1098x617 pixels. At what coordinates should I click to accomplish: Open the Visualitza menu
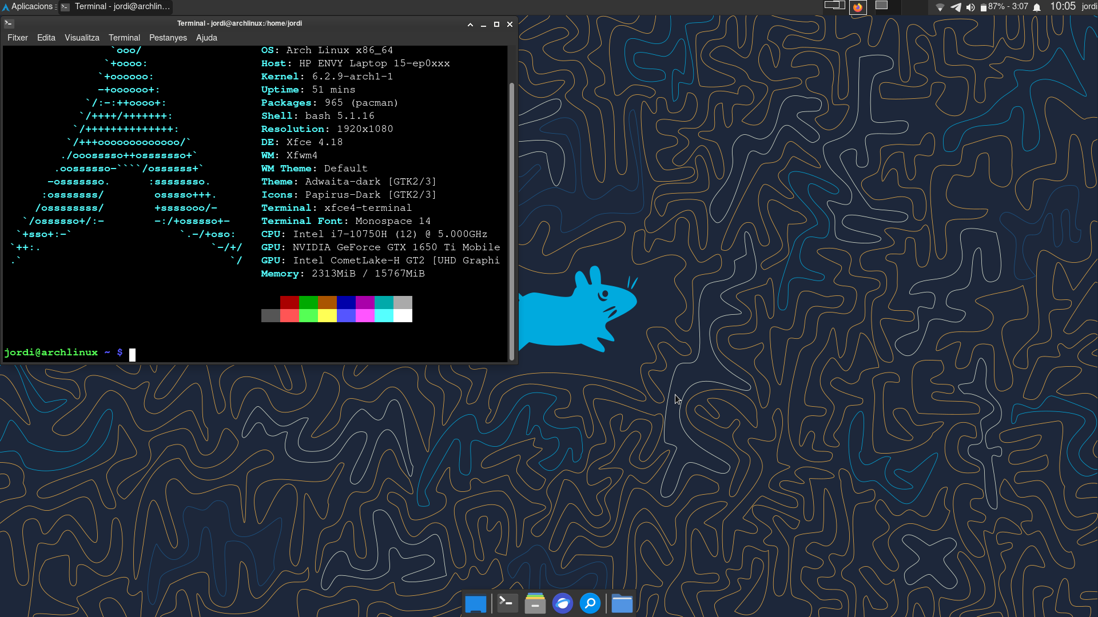pos(82,38)
